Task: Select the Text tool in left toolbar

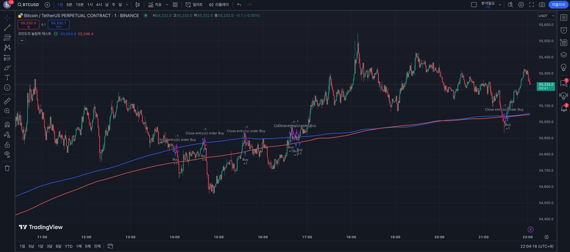Action: point(7,77)
